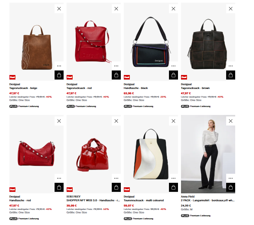Image resolution: width=254 pixels, height=225 pixels.
Task: Add the multi coloured Tourenrucksack to bag
Action: (x=173, y=187)
